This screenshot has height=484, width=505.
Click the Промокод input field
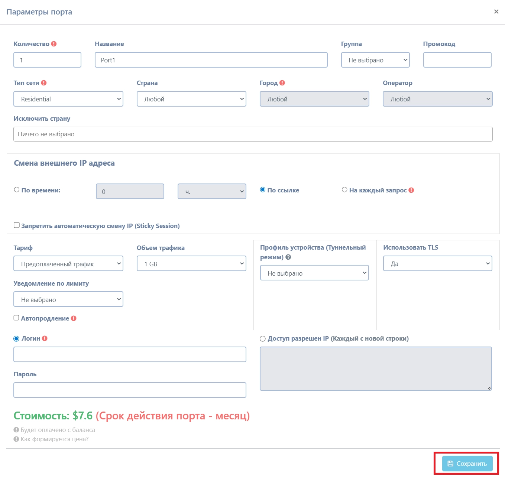click(457, 60)
